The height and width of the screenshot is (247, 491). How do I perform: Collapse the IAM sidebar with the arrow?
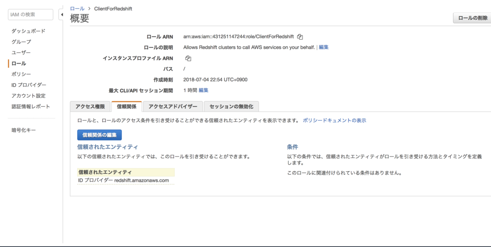(62, 15)
